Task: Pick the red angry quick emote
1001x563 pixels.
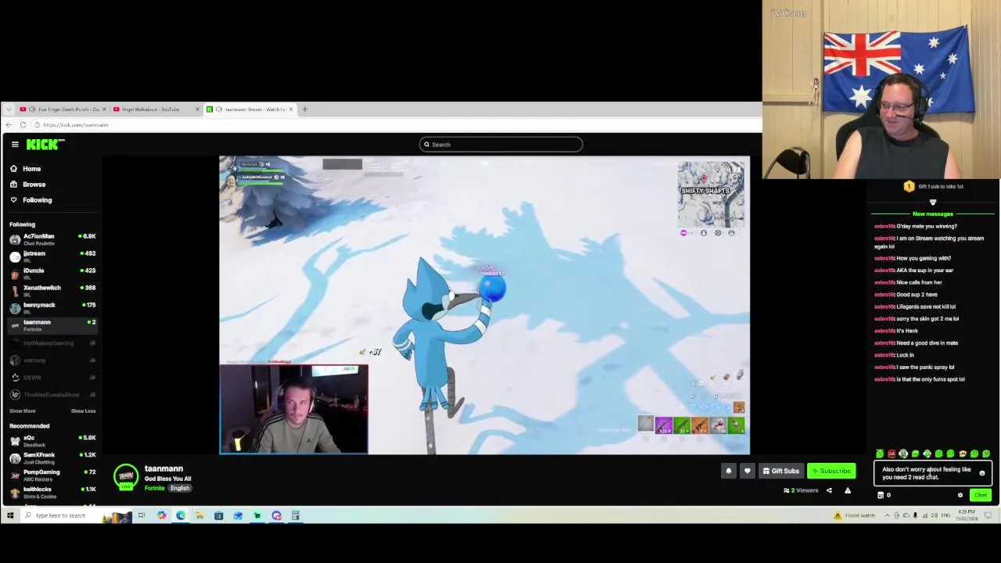Action: pyautogui.click(x=892, y=454)
